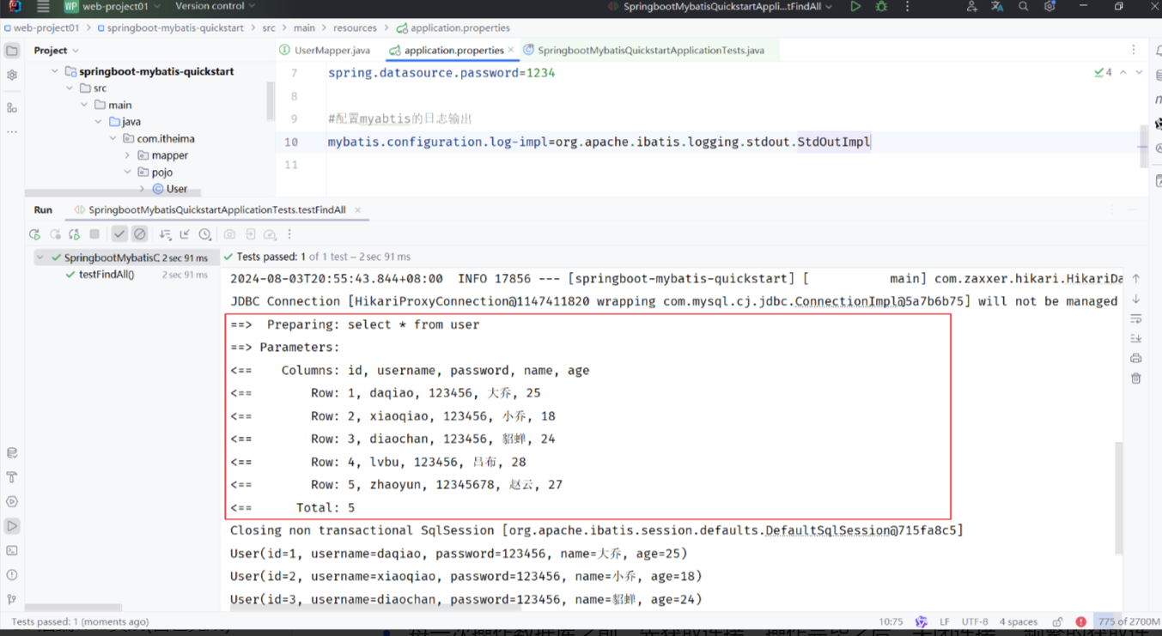
Task: Expand the mapper package node
Action: pyautogui.click(x=127, y=155)
